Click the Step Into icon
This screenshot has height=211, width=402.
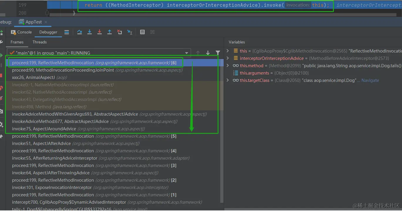tap(90, 32)
